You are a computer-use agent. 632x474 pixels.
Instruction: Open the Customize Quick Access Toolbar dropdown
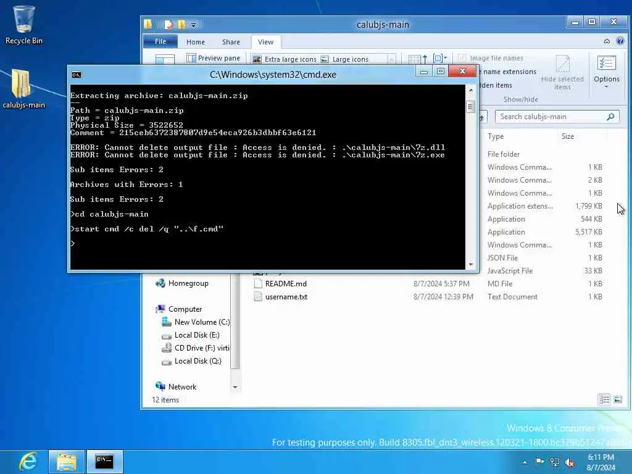(193, 25)
